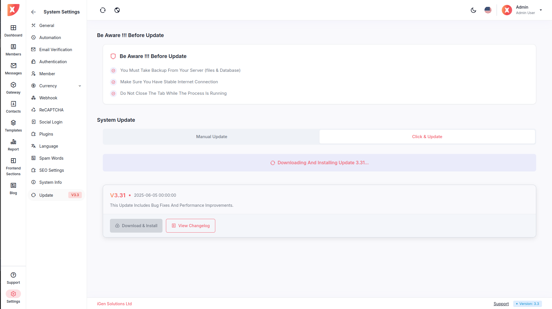Click the View Changelog button
The height and width of the screenshot is (309, 552).
[191, 226]
